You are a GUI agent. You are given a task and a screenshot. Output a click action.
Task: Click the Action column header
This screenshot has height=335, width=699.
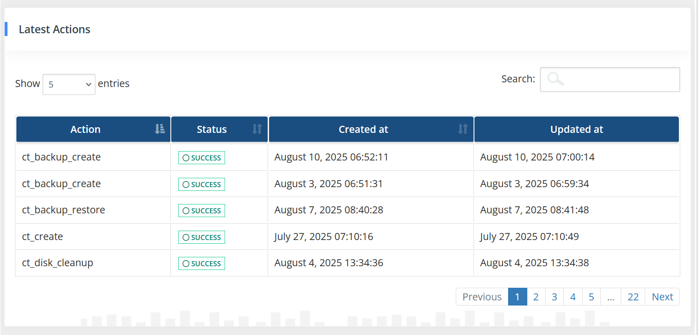[94, 129]
